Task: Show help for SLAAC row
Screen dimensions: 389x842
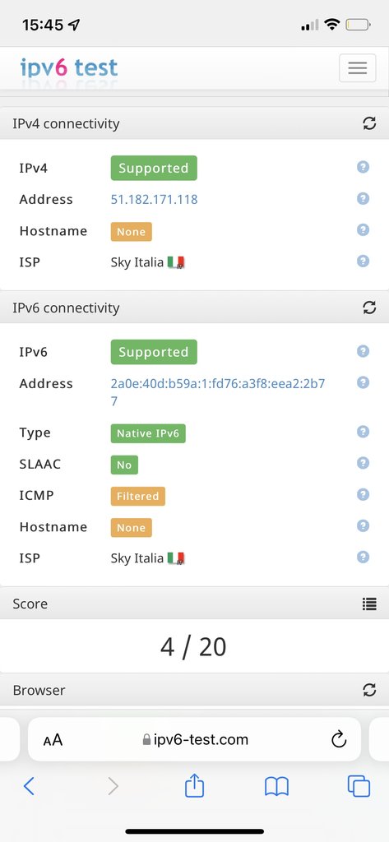Action: tap(364, 463)
